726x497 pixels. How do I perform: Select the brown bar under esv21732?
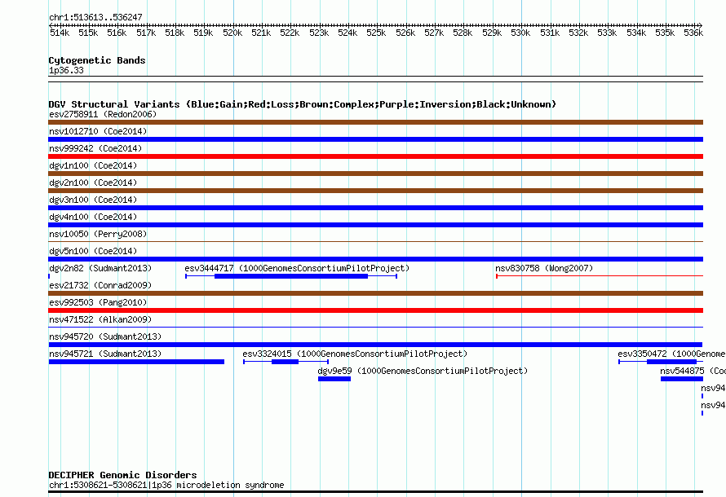pos(375,293)
